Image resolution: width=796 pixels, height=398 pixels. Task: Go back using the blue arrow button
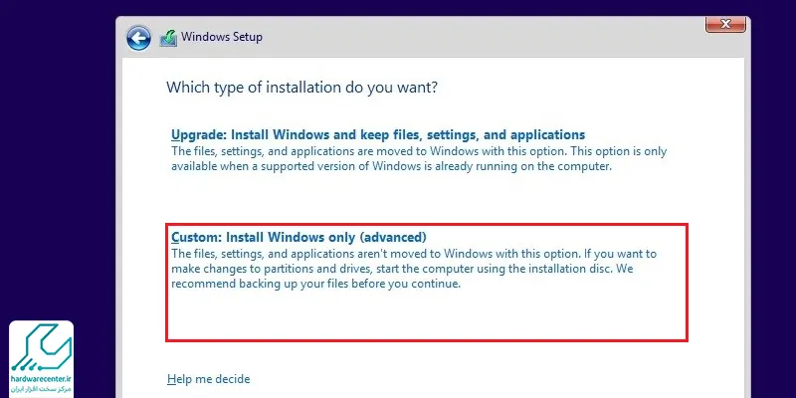point(138,38)
